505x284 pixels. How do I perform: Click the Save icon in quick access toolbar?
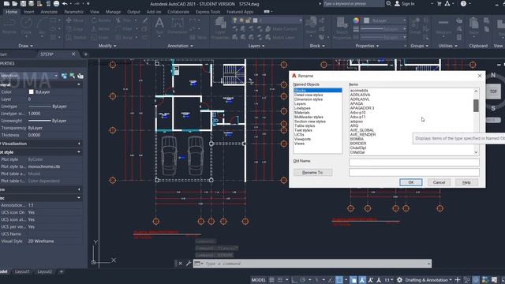click(x=23, y=3)
